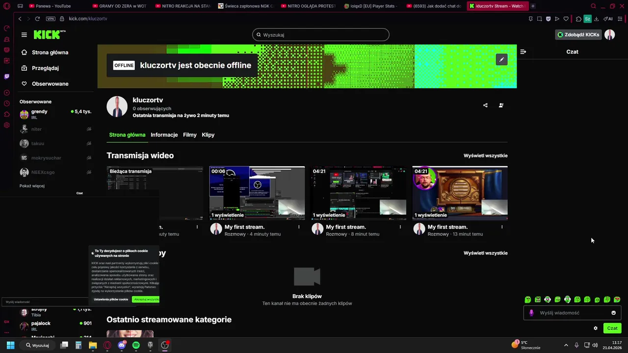The width and height of the screenshot is (628, 353).
Task: Open video thumbnail with 00:06 duration
Action: click(257, 193)
